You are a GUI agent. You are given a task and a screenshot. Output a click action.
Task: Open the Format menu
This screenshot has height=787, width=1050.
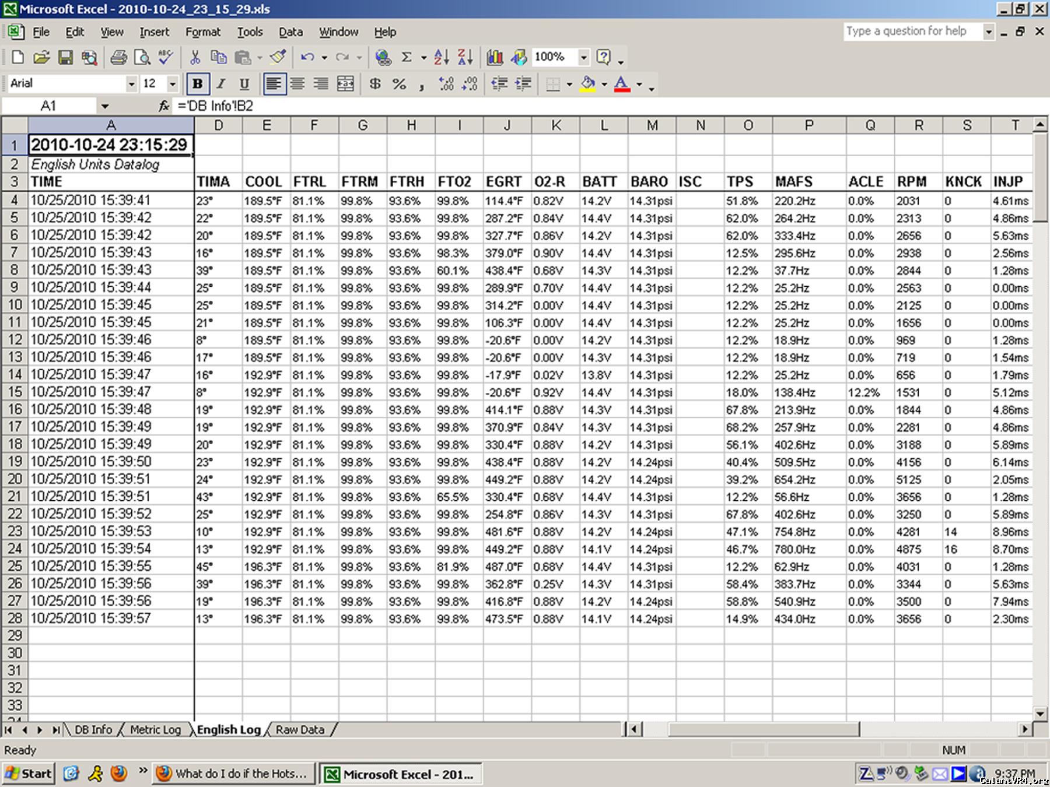[202, 32]
